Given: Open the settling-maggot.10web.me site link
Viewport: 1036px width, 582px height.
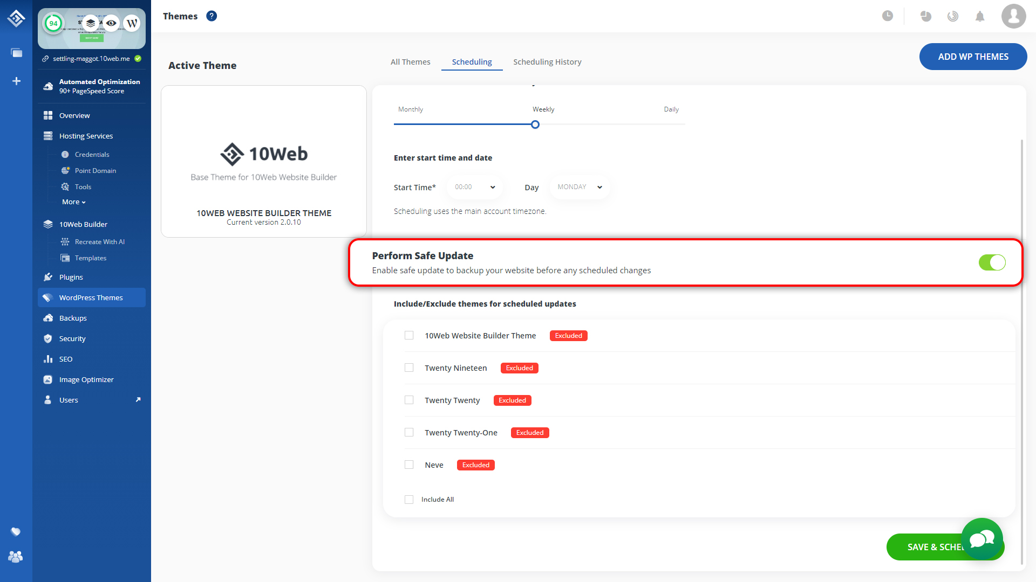Looking at the screenshot, I should click(91, 59).
